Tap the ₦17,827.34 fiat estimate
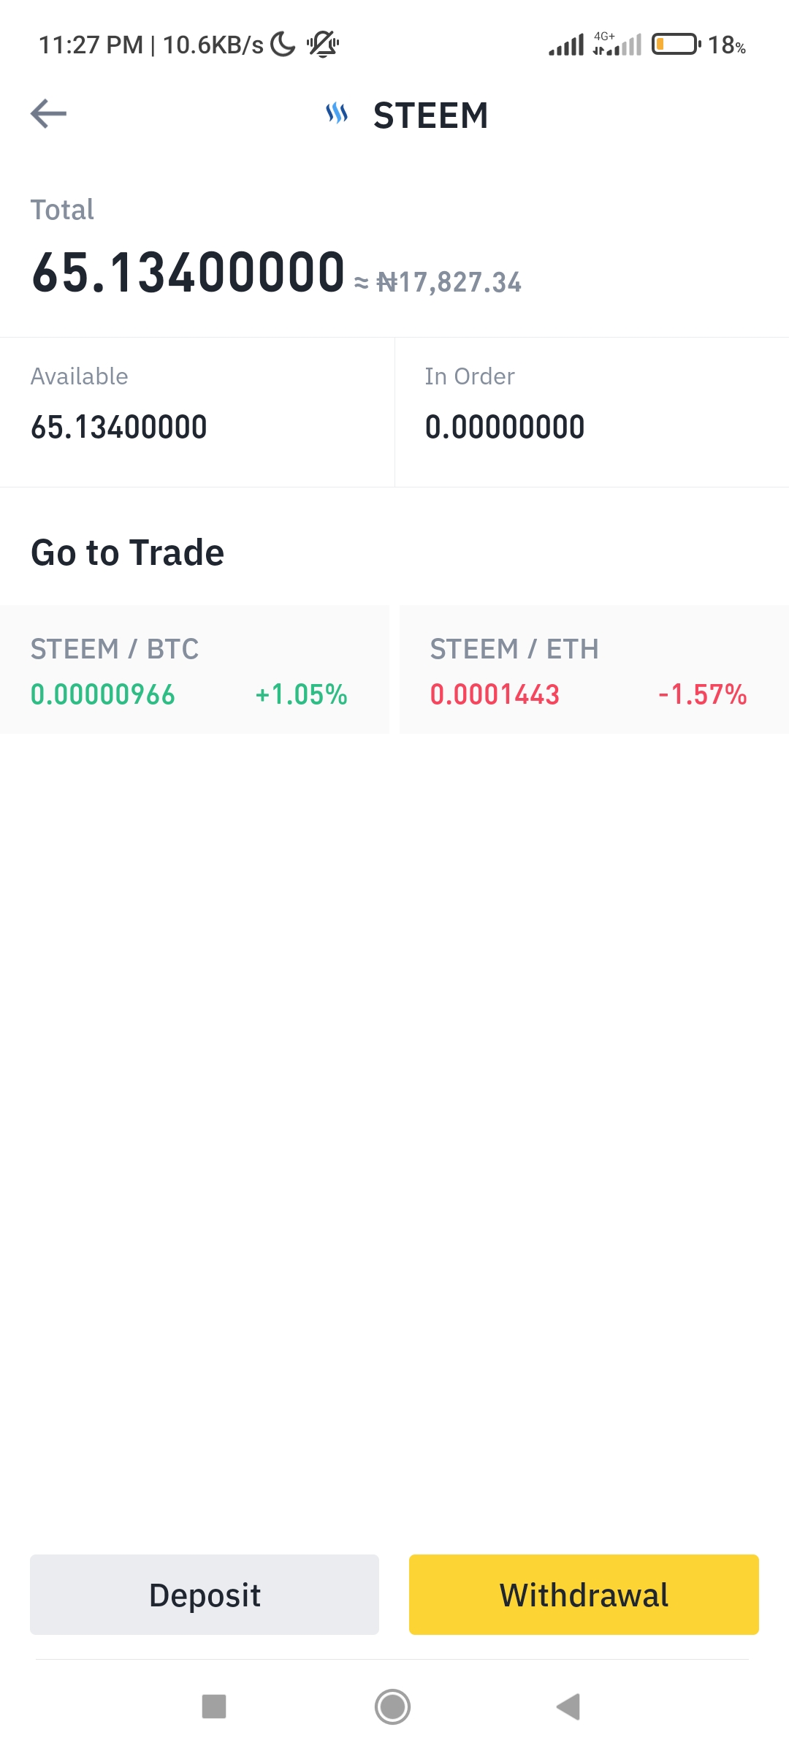This screenshot has height=1754, width=789. pyautogui.click(x=449, y=282)
